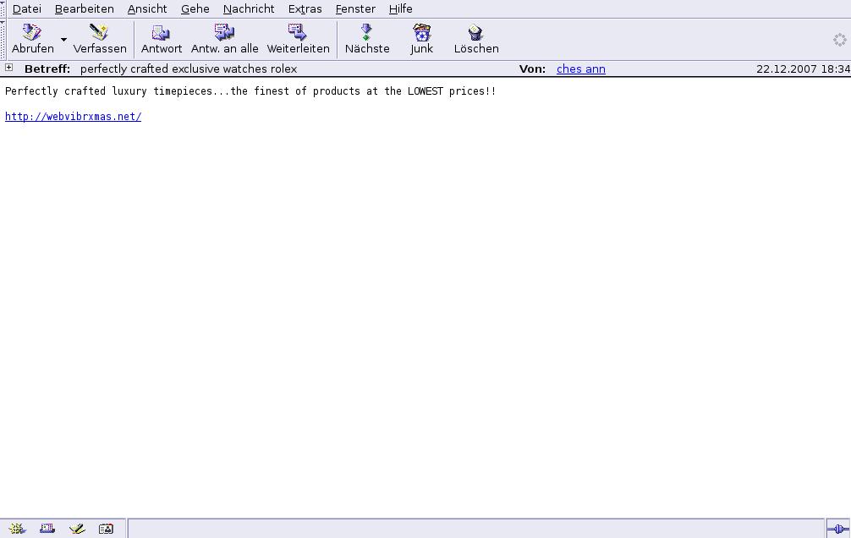
Task: Open the Nachricht menu
Action: tap(249, 8)
